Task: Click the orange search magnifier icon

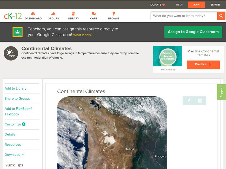Action: click(x=221, y=16)
